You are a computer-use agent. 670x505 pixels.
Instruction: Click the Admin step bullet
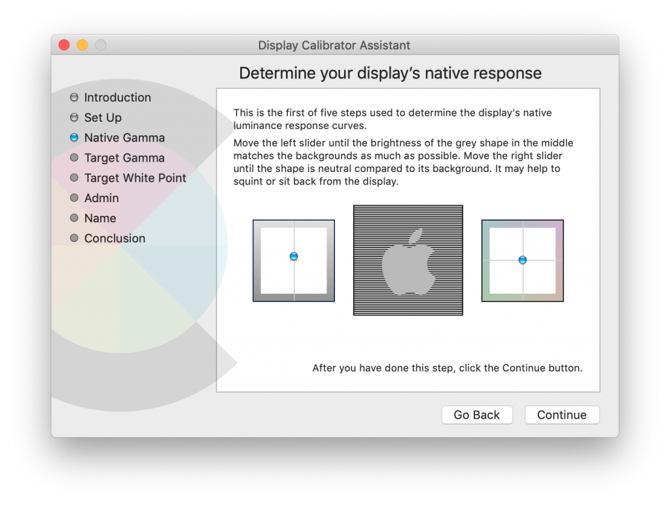[x=74, y=198]
